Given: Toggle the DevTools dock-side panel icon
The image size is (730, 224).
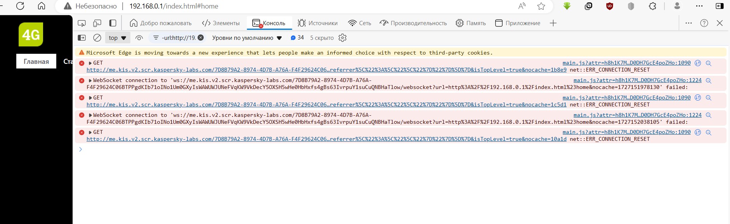Looking at the screenshot, I should pyautogui.click(x=113, y=23).
